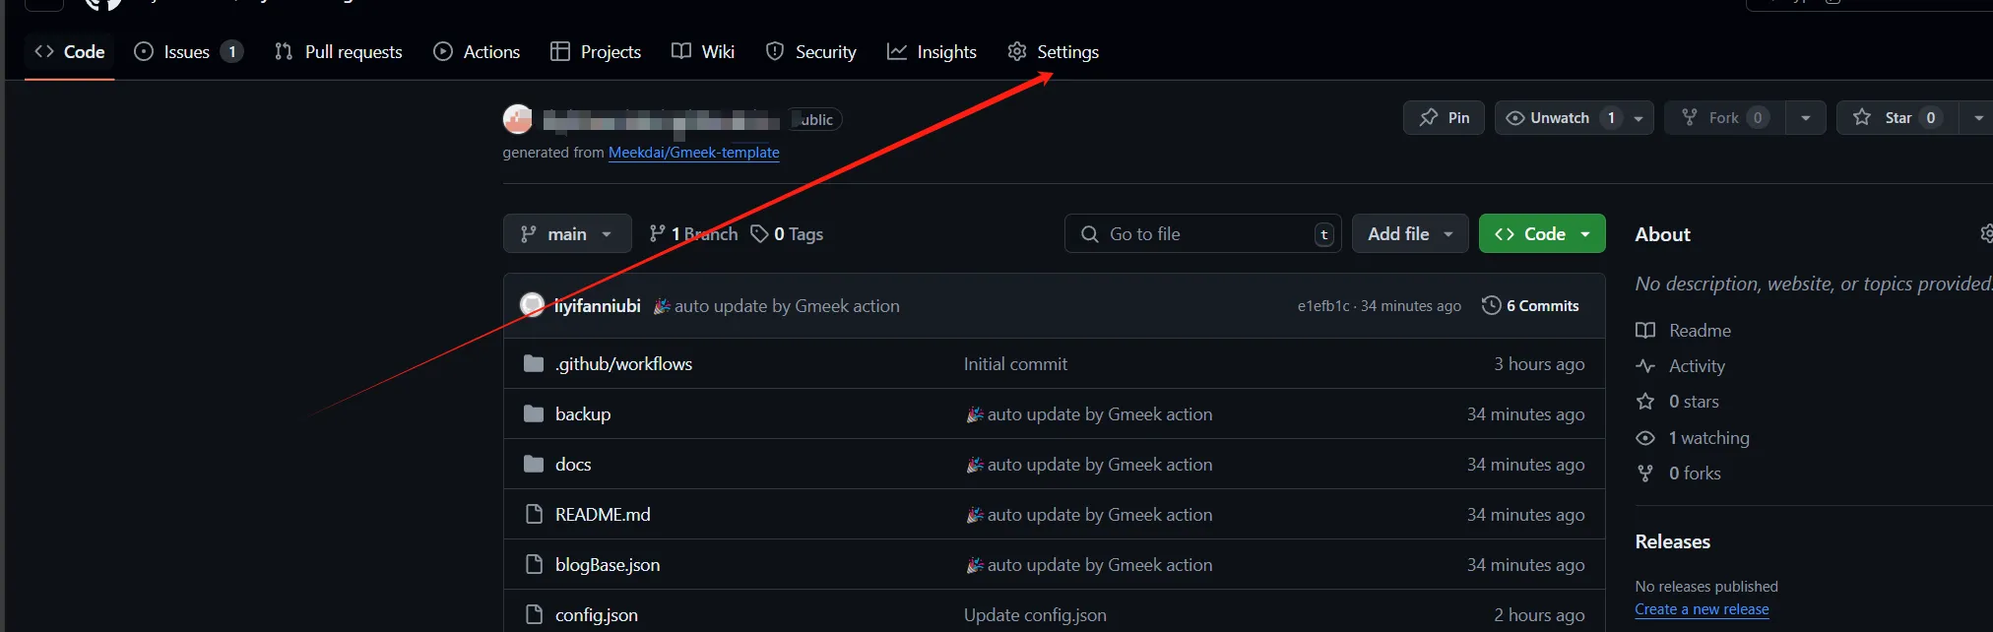Open the README.md file

(x=603, y=515)
